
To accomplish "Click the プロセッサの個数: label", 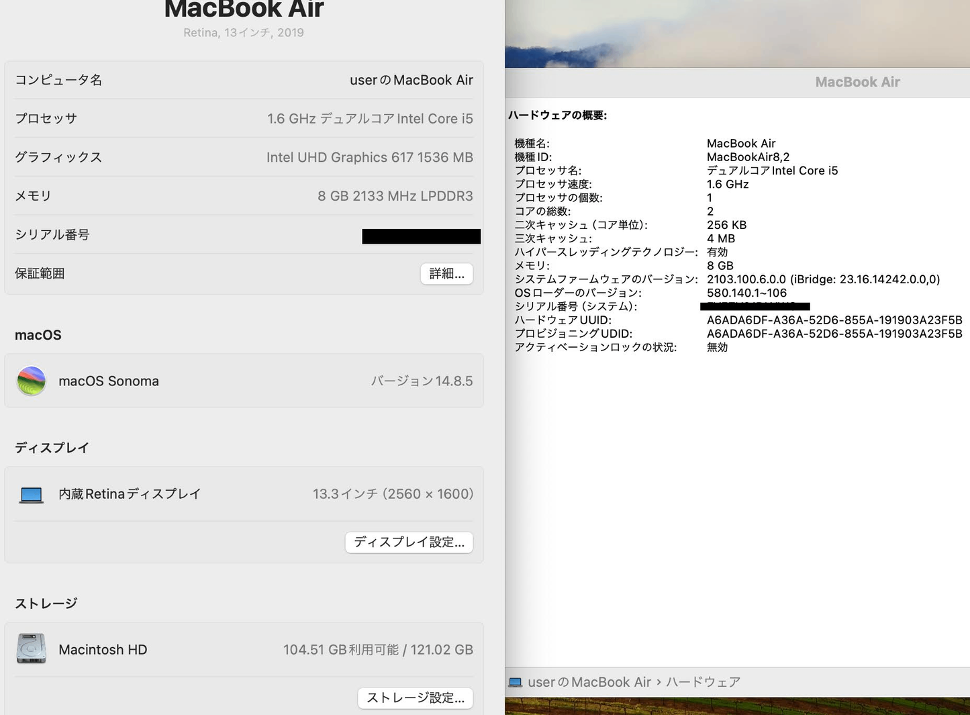I will click(x=559, y=198).
